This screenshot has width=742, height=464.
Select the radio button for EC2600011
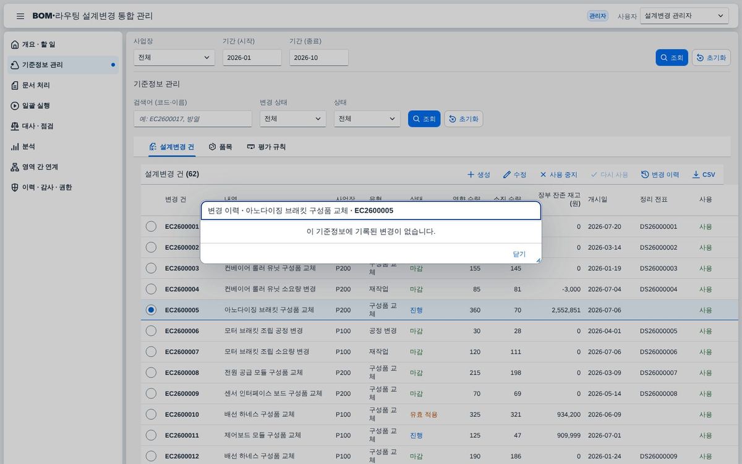(x=151, y=436)
